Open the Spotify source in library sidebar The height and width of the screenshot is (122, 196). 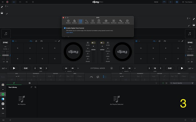coord(3,94)
